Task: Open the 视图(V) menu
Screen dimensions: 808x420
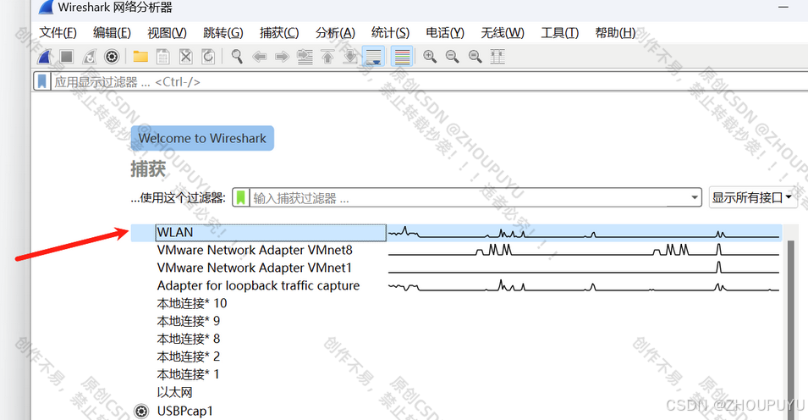Action: tap(167, 32)
